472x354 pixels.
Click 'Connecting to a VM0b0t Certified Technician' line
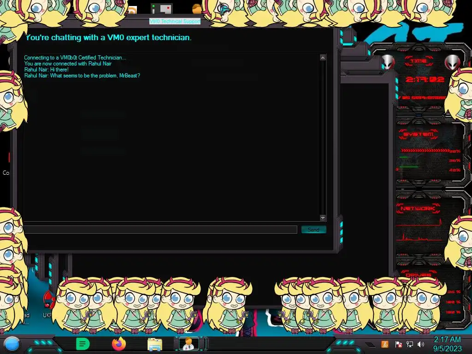click(75, 58)
